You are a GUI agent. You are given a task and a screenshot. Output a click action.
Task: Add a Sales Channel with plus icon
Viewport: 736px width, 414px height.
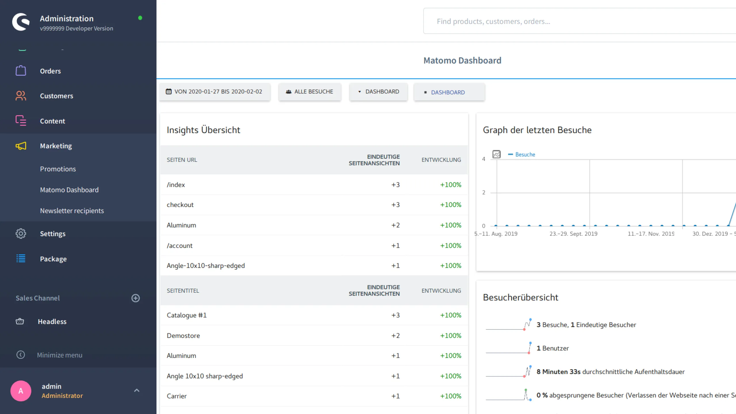[x=136, y=298]
